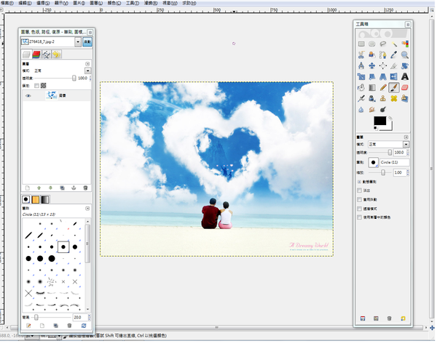Select the Bucket Fill tool
The height and width of the screenshot is (349, 437).
[361, 87]
